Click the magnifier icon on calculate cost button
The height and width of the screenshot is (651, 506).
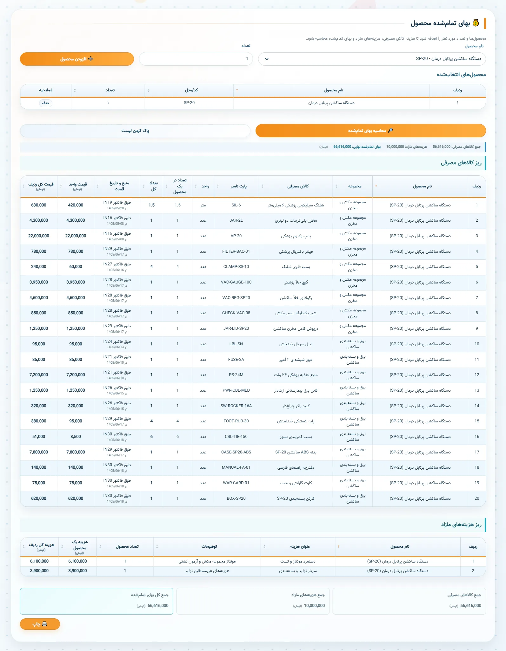pos(390,131)
